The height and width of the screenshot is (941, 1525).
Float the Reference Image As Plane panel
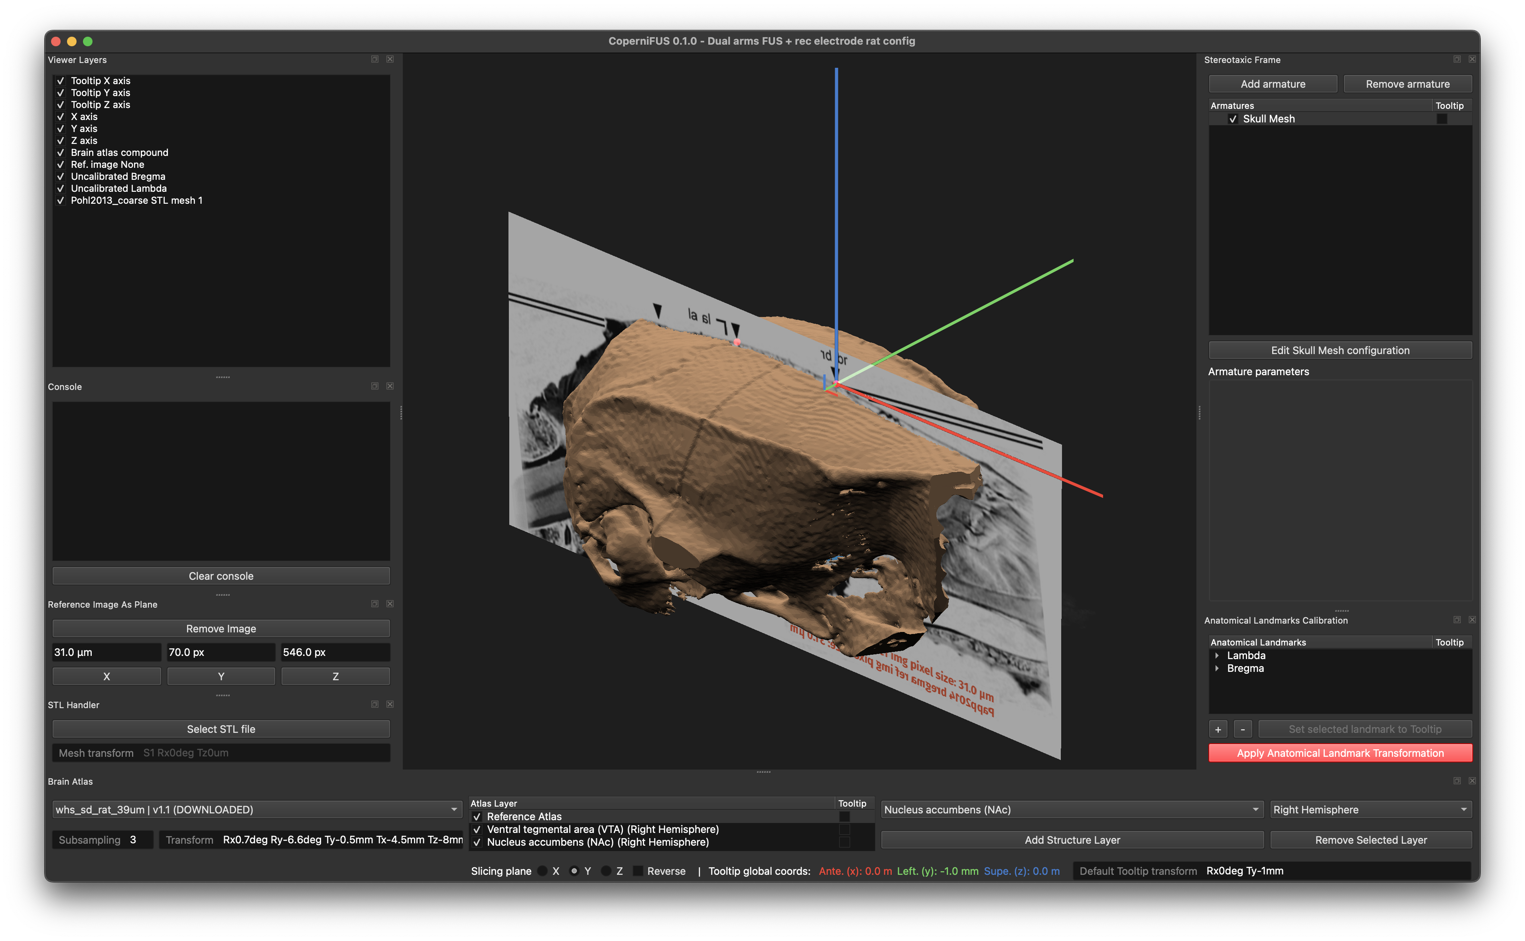[x=375, y=604]
